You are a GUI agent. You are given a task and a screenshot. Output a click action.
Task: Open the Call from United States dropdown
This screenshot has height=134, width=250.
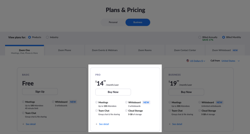point(231,61)
